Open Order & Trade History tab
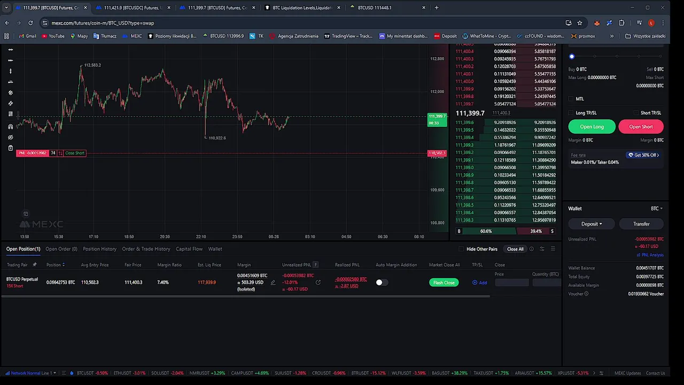The image size is (684, 385). [146, 249]
